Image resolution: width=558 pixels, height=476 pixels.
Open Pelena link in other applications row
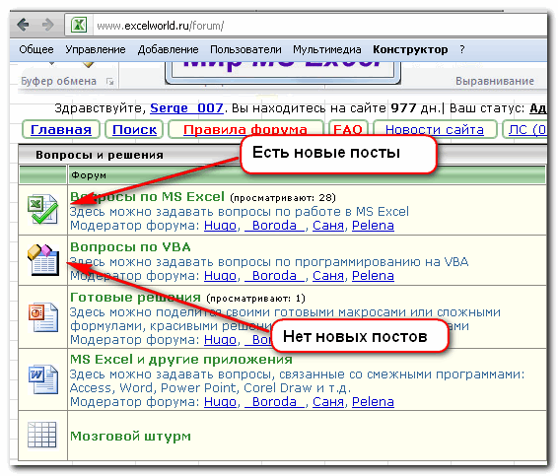tap(373, 402)
